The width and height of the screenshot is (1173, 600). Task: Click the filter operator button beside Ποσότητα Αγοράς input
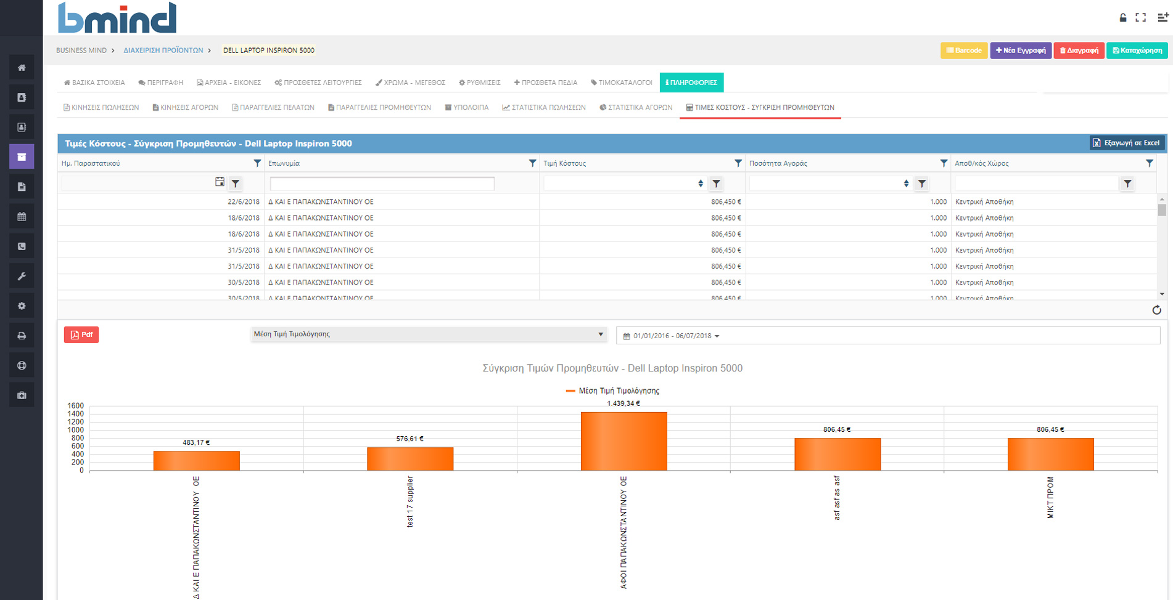[922, 184]
